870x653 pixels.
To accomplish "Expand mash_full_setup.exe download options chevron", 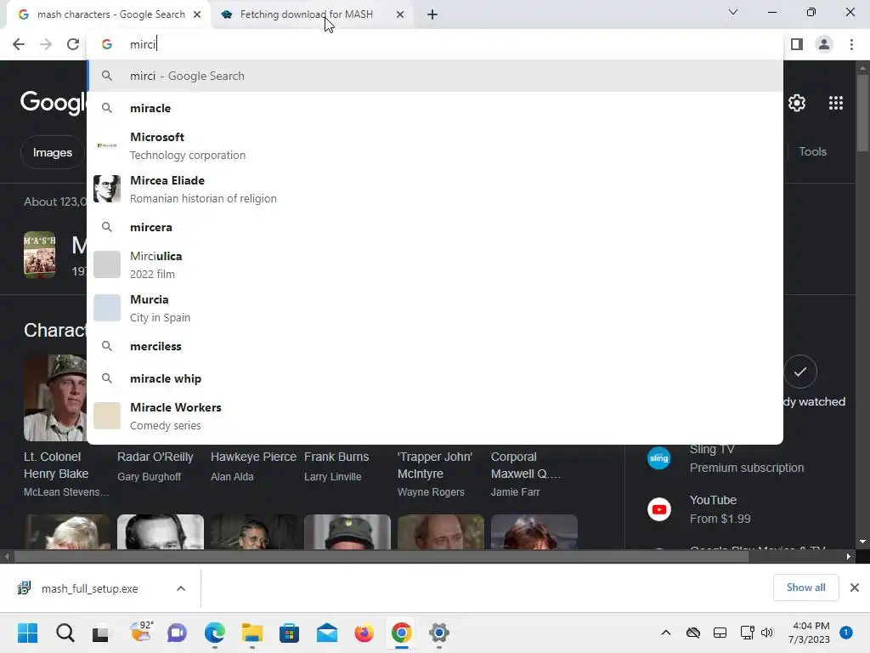I will [181, 588].
